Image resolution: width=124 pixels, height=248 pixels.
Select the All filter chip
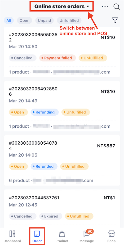(x=9, y=20)
